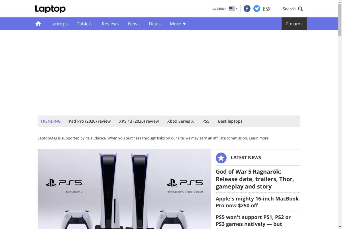Open trending PS5 link
342x229 pixels.
coord(206,121)
